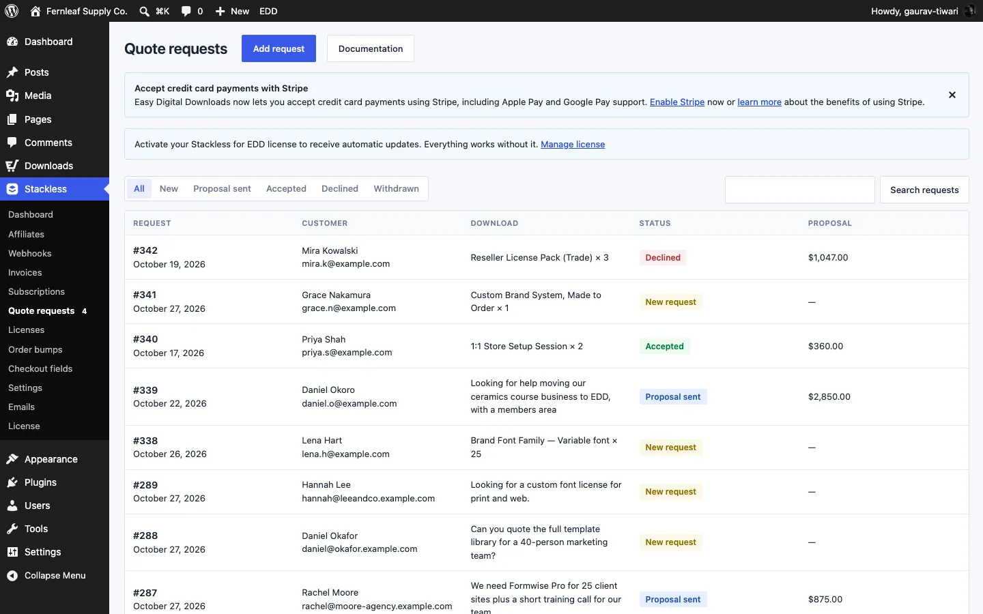Screen dimensions: 983x614
Task: Click the Settings sliders icon in sidebar
Action: tap(12, 552)
